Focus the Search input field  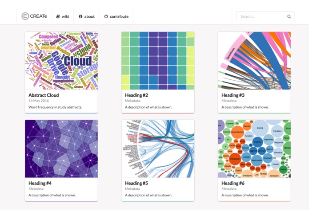coord(265,16)
